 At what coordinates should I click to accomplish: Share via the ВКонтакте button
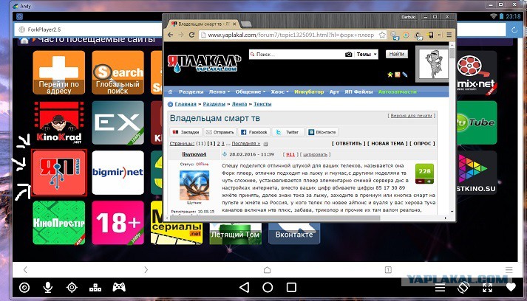pos(322,132)
